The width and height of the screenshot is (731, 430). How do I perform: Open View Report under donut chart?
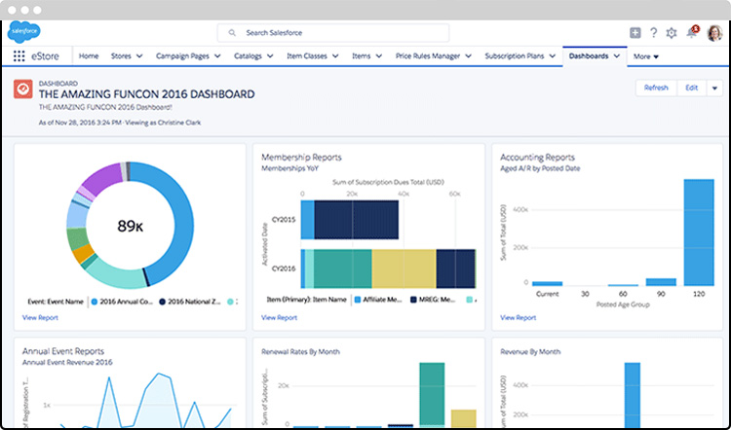pos(40,318)
